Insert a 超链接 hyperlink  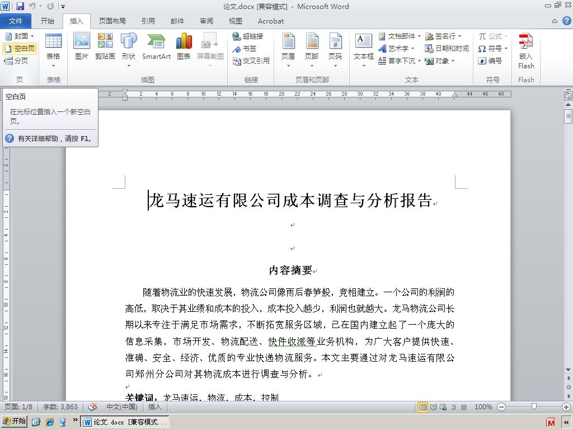pos(248,36)
